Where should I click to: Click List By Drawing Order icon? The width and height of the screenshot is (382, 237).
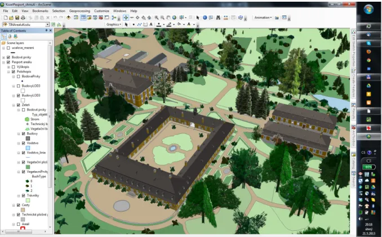[4, 37]
